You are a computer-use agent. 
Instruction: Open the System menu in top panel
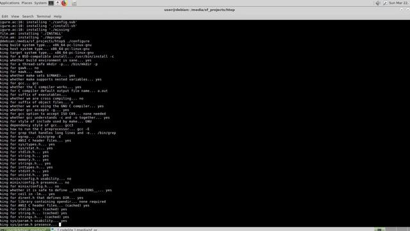[40, 3]
